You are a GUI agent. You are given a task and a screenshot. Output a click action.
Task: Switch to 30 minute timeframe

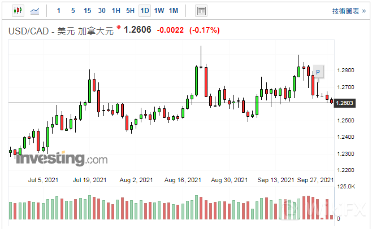point(102,11)
